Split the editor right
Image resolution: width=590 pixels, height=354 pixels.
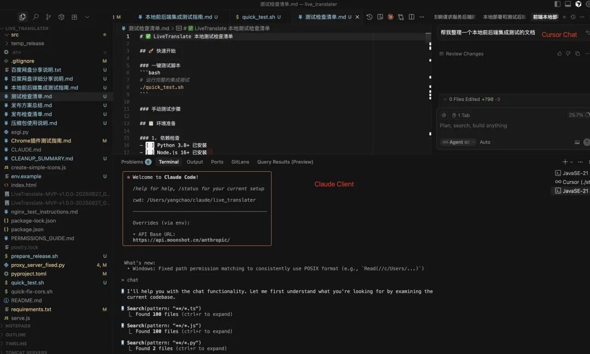point(412,17)
